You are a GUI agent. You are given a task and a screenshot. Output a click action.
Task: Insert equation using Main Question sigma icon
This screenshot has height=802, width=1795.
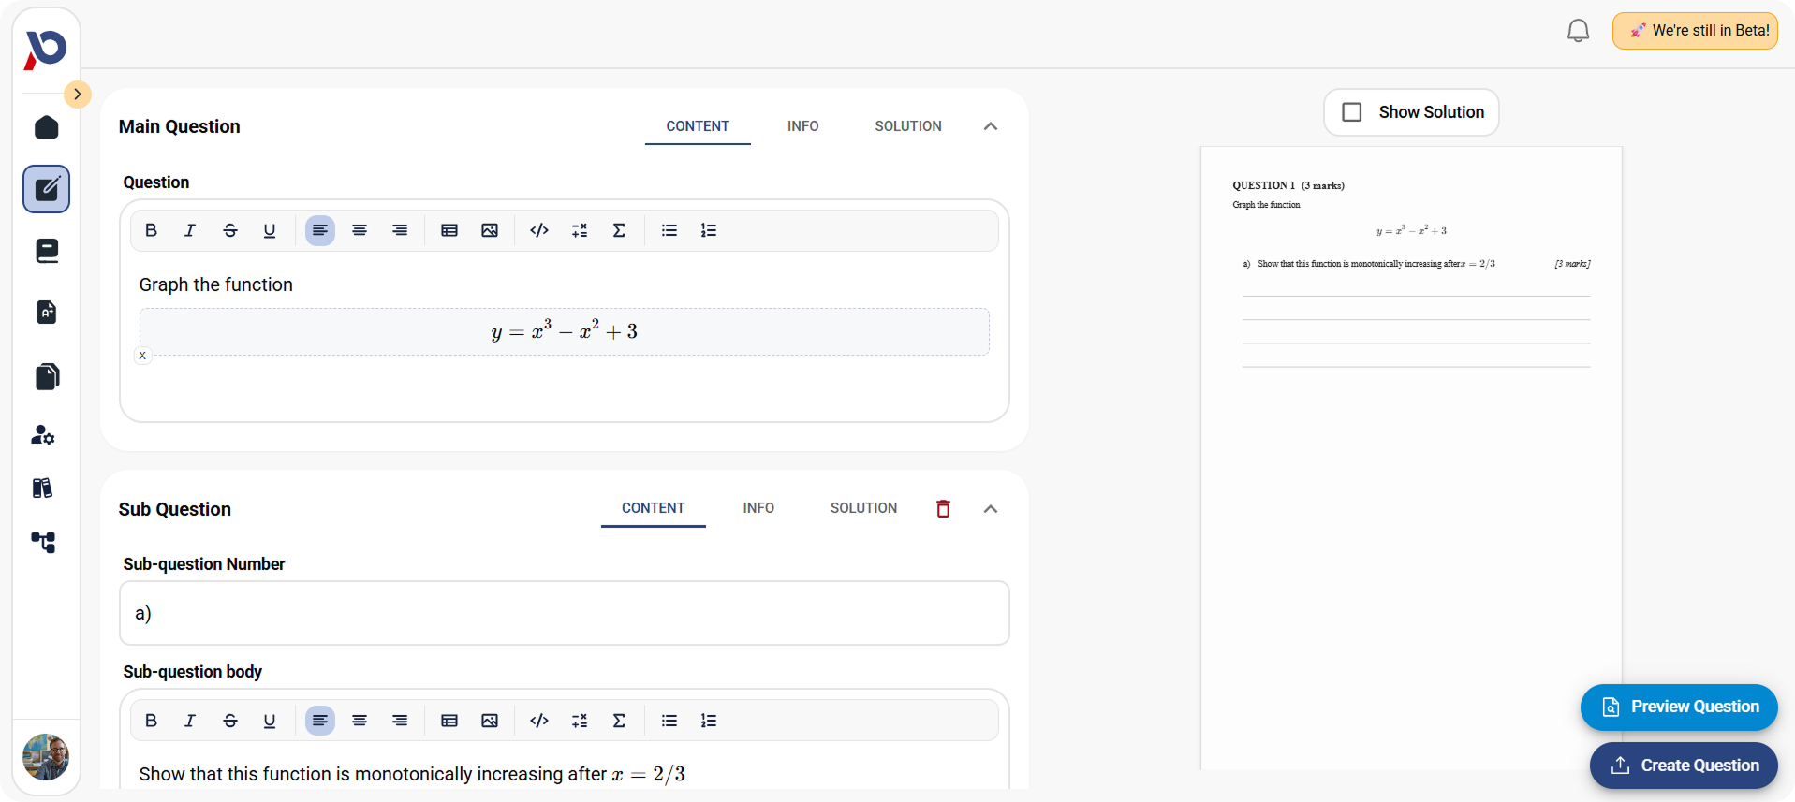pyautogui.click(x=619, y=230)
